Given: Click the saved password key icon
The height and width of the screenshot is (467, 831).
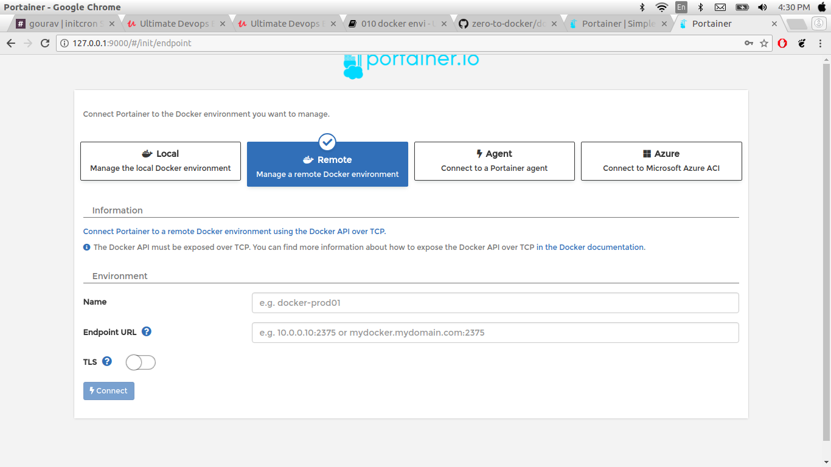Looking at the screenshot, I should click(x=749, y=43).
